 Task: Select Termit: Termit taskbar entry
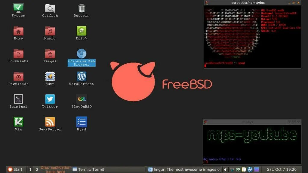click(109, 169)
